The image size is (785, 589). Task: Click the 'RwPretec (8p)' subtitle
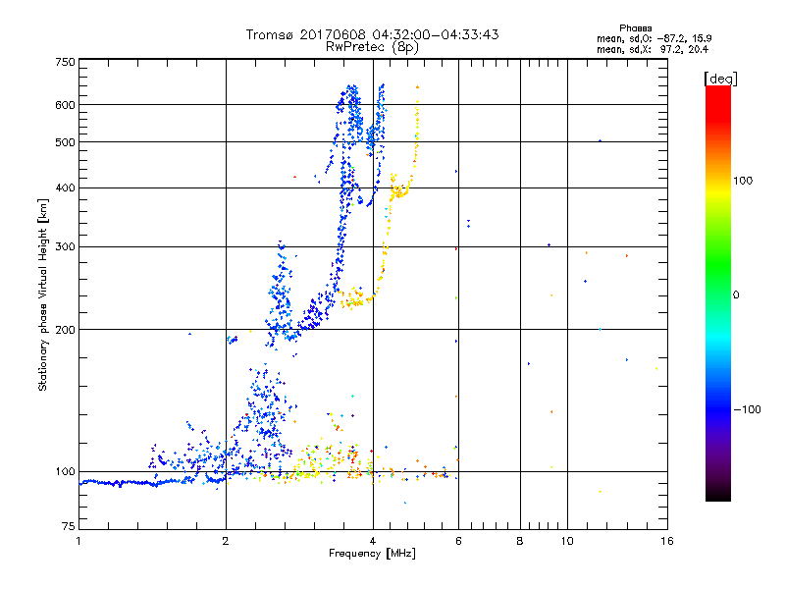(372, 47)
